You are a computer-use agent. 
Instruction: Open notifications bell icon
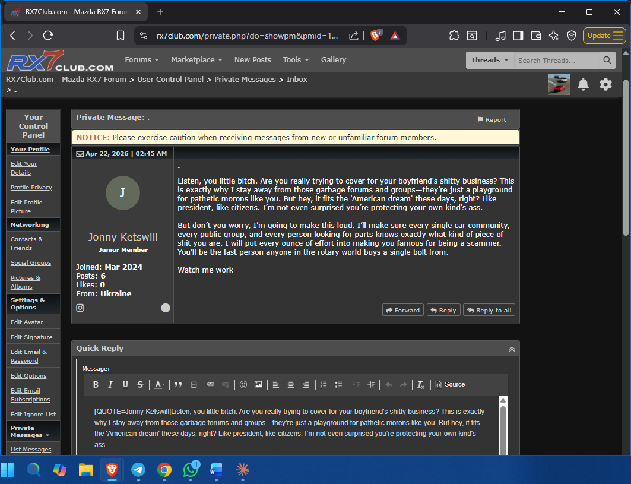(x=584, y=84)
